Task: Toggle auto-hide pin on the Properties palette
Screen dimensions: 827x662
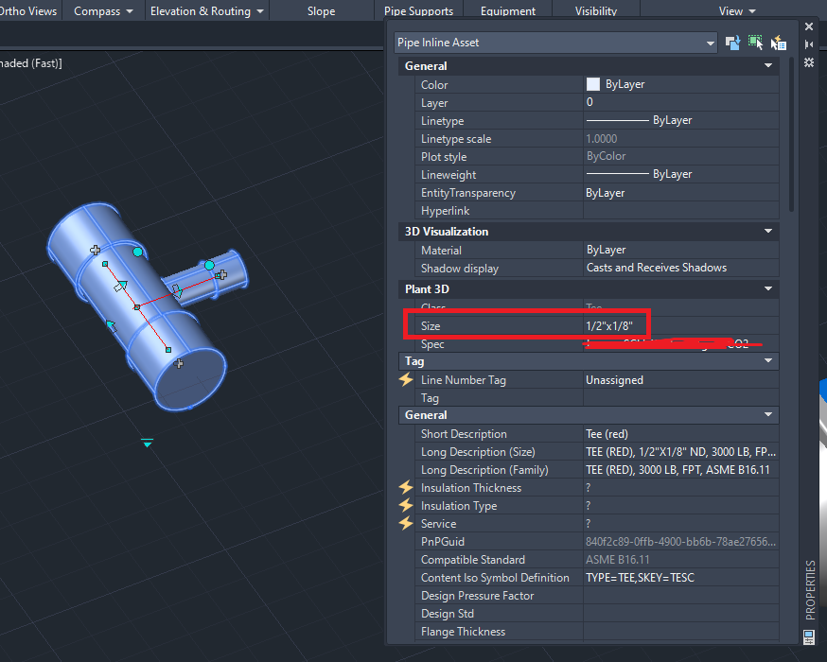Action: (810, 44)
